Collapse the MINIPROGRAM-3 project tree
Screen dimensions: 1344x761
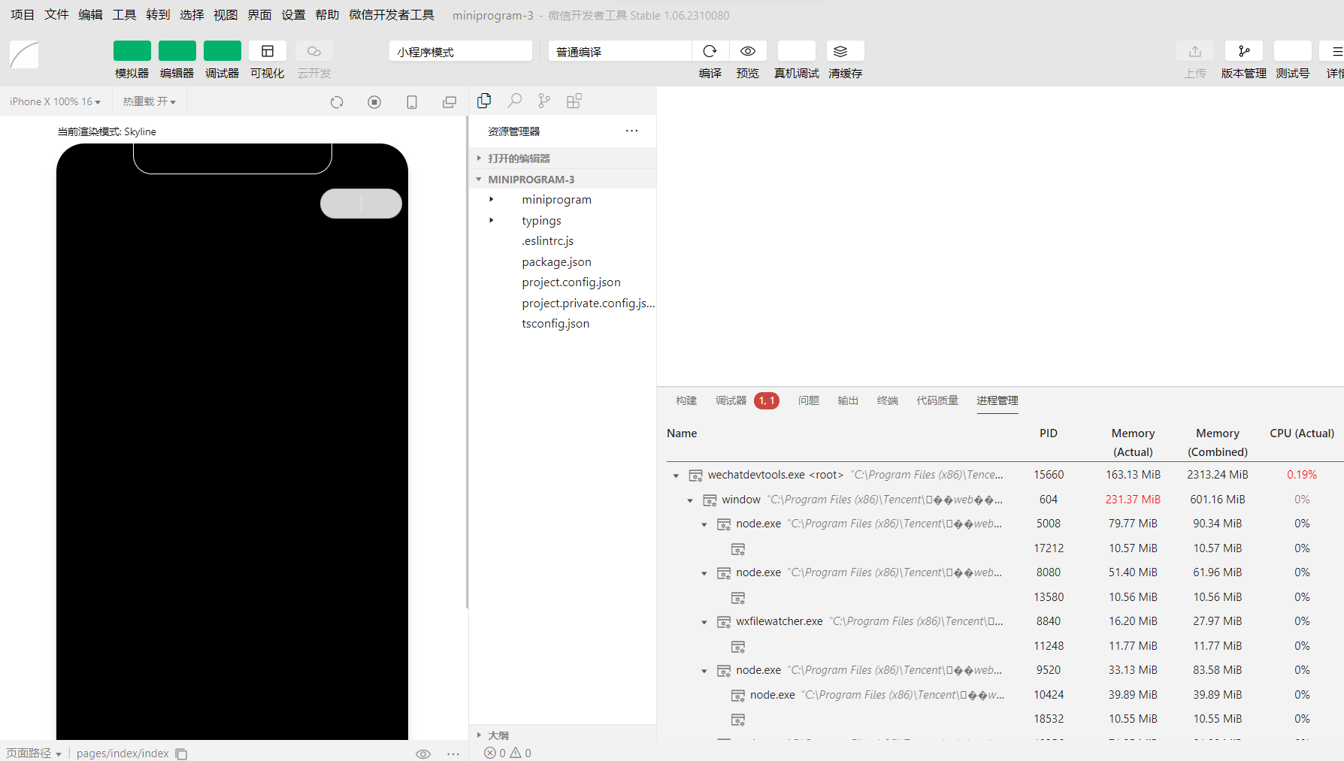coord(562,180)
